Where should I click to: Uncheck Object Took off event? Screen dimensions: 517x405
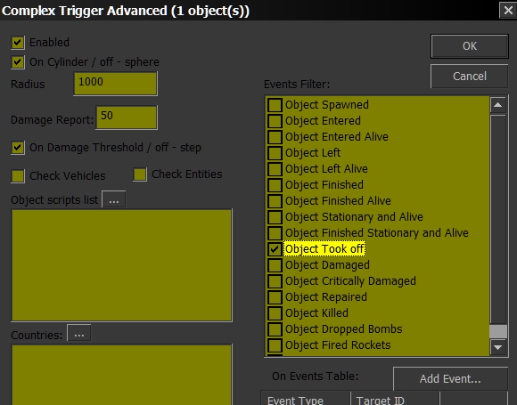point(275,249)
